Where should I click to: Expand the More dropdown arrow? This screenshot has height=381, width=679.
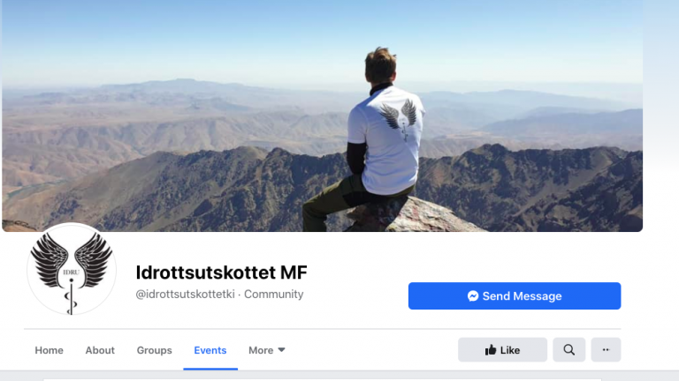click(281, 350)
